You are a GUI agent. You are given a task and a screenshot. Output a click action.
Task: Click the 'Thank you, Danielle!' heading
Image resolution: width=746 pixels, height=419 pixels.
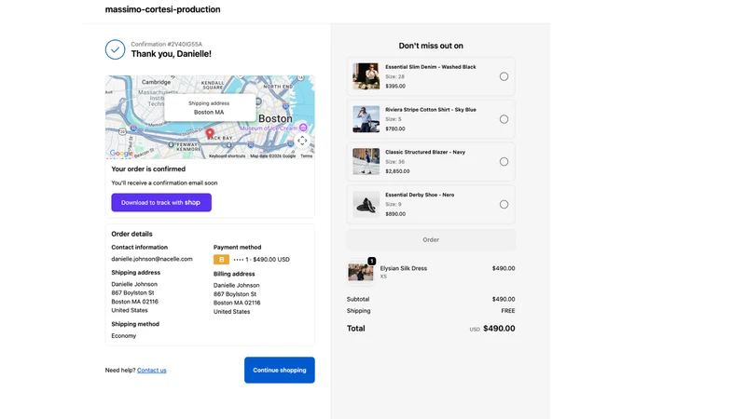click(172, 54)
